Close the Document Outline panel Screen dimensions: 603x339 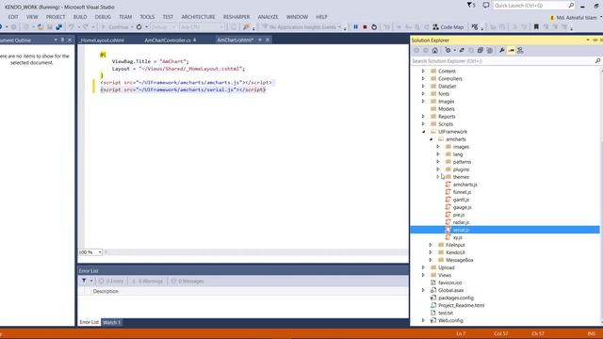[x=70, y=40]
